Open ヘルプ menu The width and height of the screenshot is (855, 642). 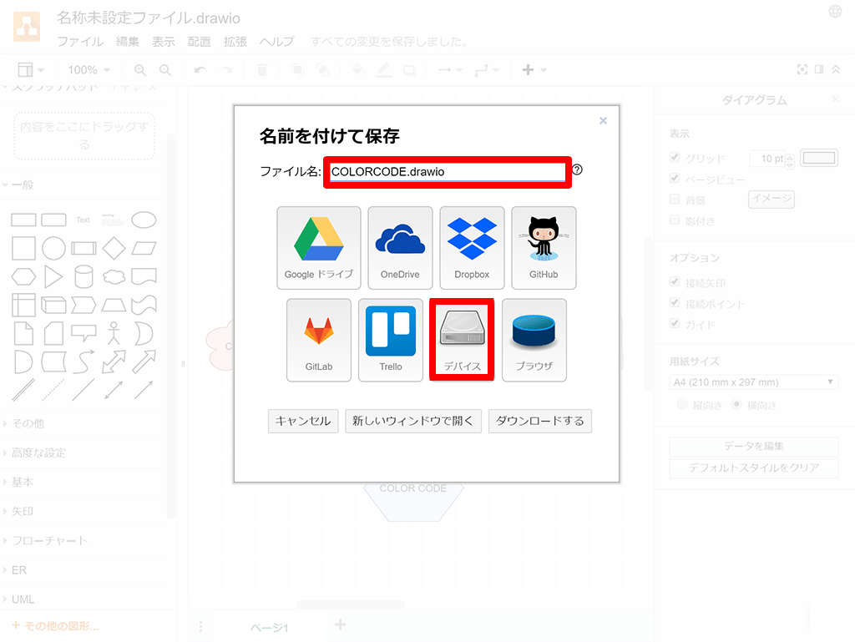click(x=276, y=42)
